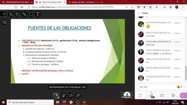The width and height of the screenshot is (187, 105).
Task: Click the Vivian Lisse presenter thumbnail
Action: 127,95
